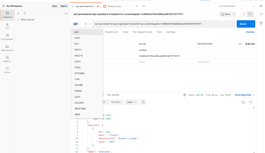
Task: Switch to the Tests tab
Action: [x=159, y=32]
